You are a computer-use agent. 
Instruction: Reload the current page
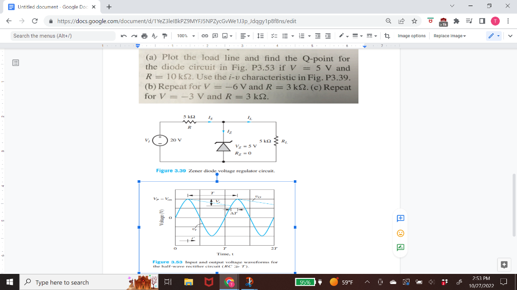pos(35,21)
